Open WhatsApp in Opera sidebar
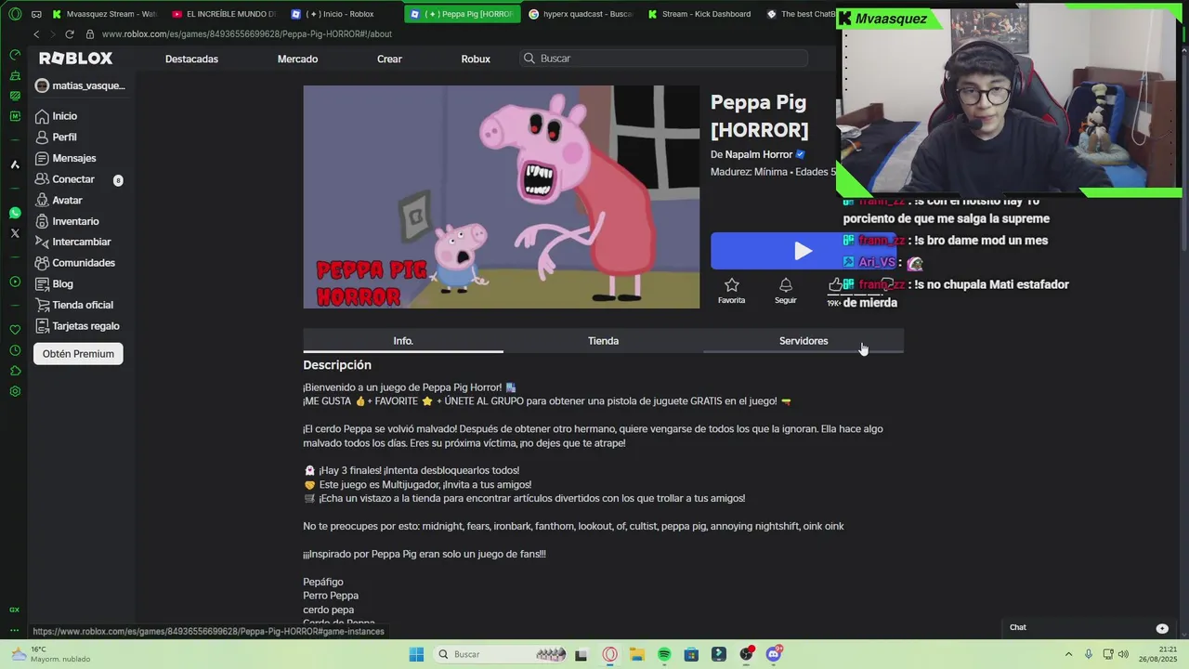 15,213
